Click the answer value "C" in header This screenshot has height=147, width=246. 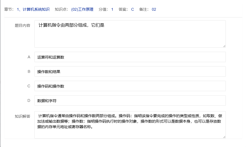tap(133, 9)
